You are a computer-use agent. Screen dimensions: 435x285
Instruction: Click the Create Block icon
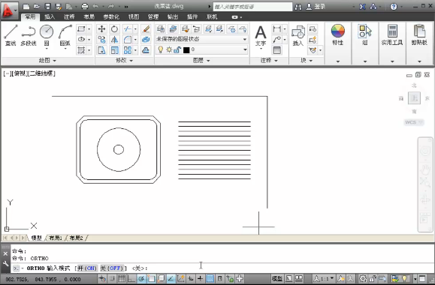(313, 28)
